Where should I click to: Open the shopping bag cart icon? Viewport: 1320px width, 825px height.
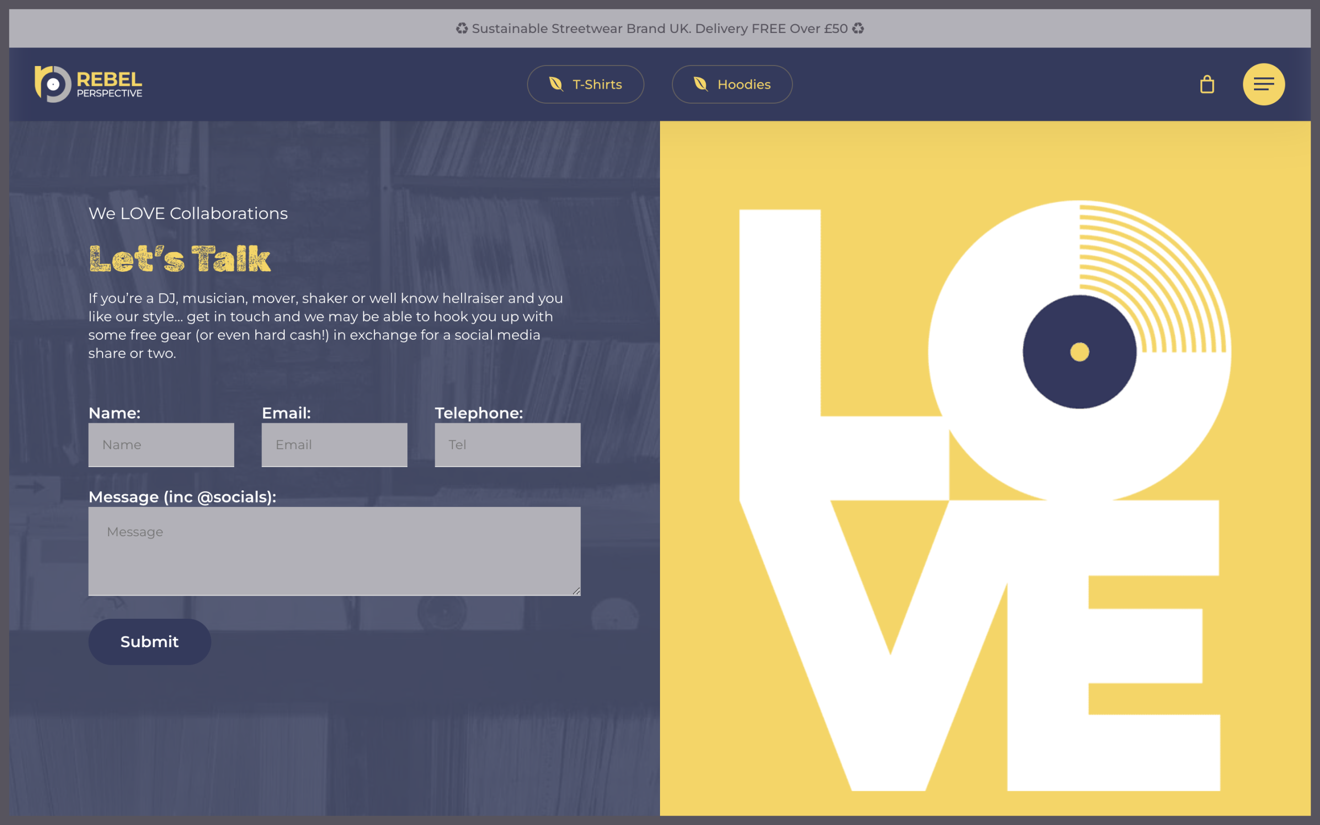click(x=1207, y=85)
